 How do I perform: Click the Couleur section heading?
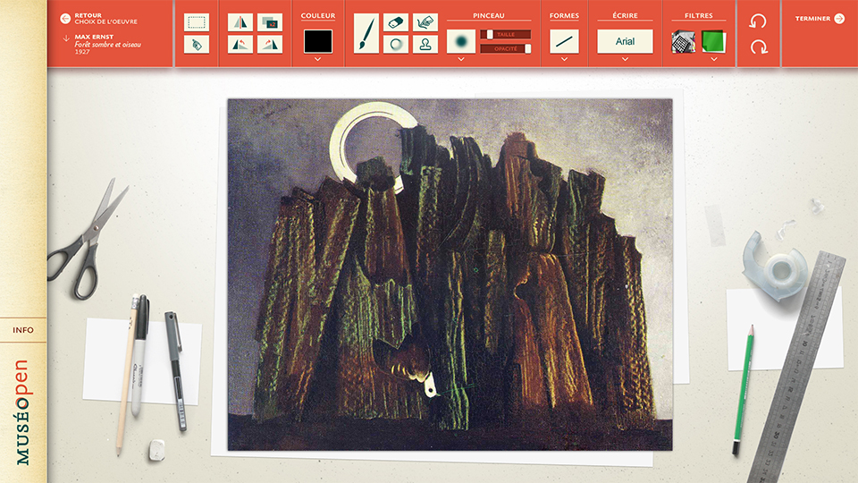pyautogui.click(x=318, y=16)
